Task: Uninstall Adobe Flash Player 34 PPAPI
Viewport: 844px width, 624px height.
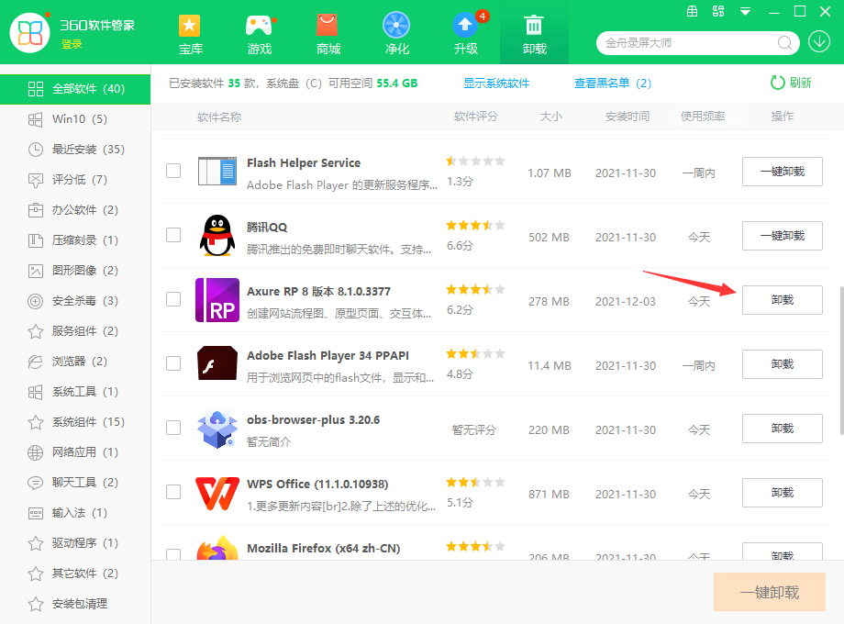Action: coord(783,364)
